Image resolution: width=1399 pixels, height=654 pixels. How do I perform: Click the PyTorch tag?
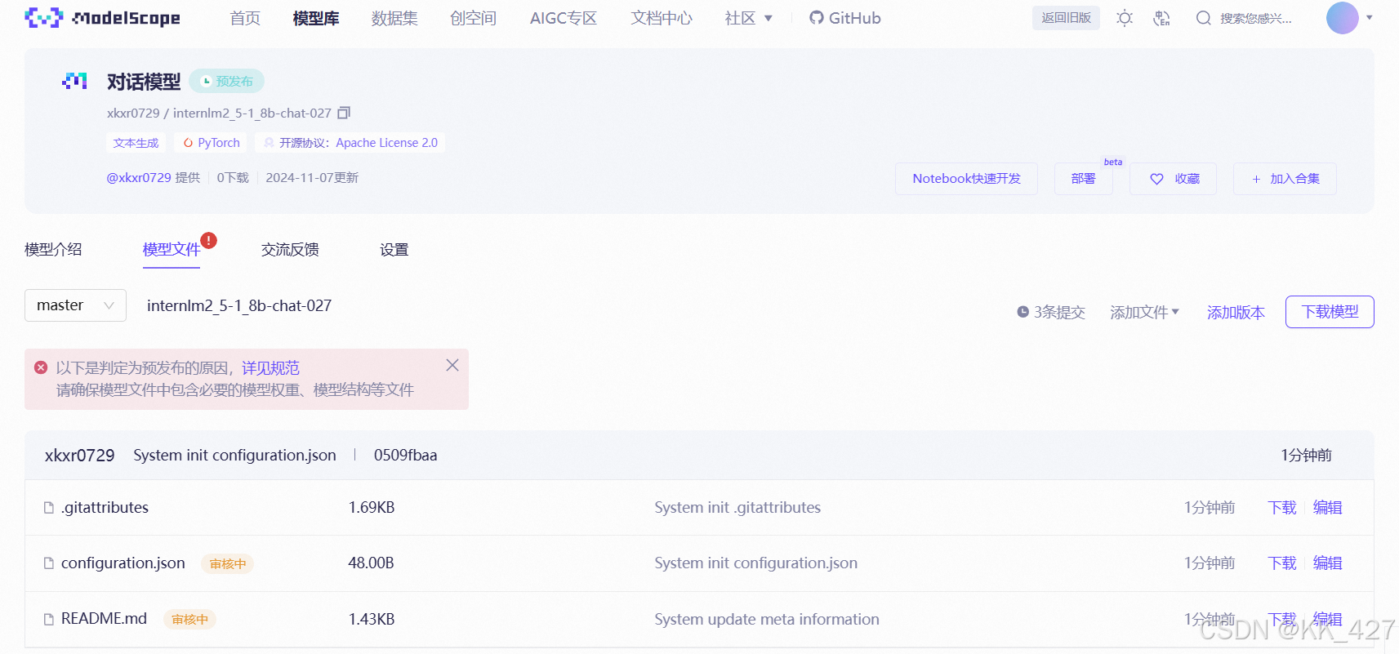point(211,143)
